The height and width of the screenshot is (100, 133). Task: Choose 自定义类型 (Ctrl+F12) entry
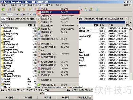click(x=58, y=54)
